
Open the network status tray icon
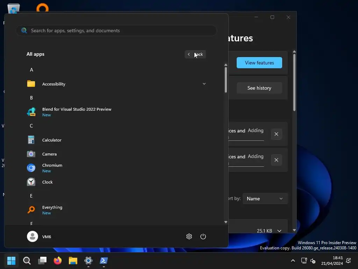[x=304, y=261]
